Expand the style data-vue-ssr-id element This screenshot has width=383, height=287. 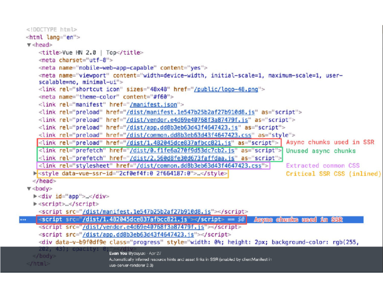(x=35, y=173)
